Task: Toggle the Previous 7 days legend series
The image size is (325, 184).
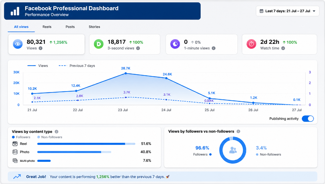Action: [77, 66]
